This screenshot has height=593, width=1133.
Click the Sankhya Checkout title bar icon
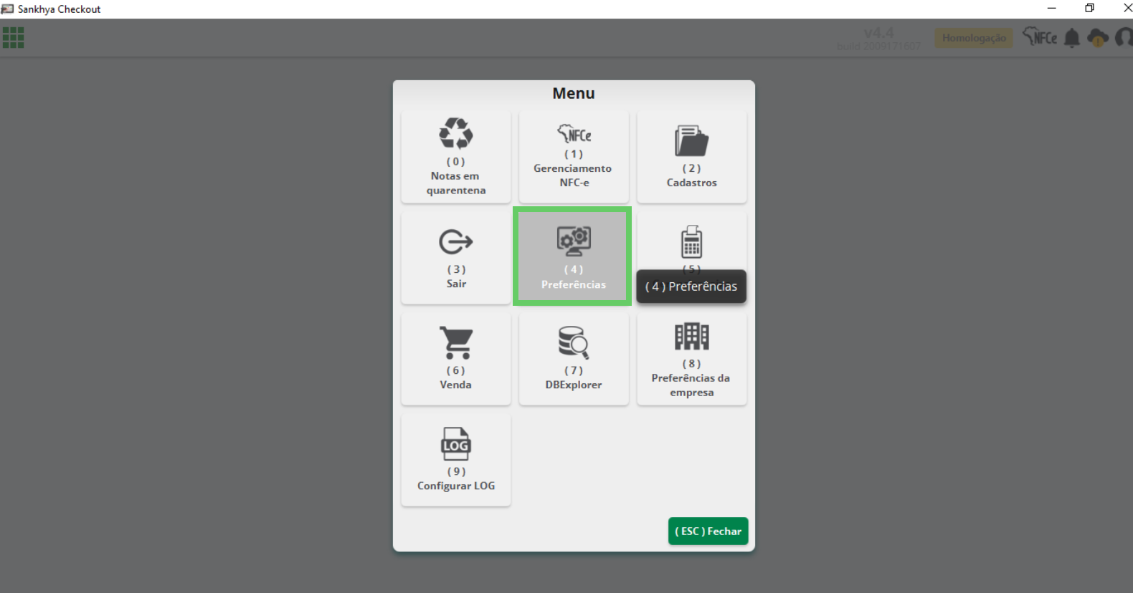[8, 9]
